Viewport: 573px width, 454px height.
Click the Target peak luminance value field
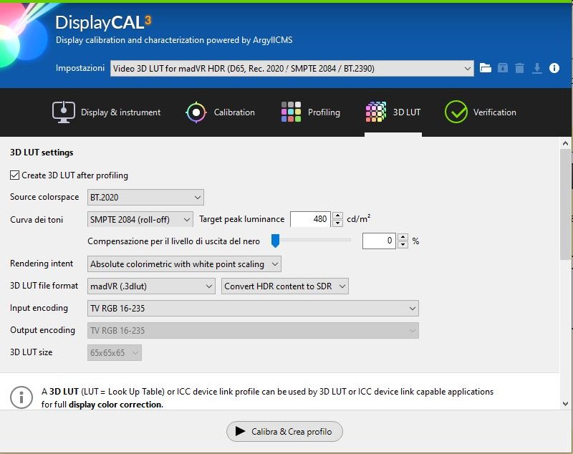[x=310, y=219]
